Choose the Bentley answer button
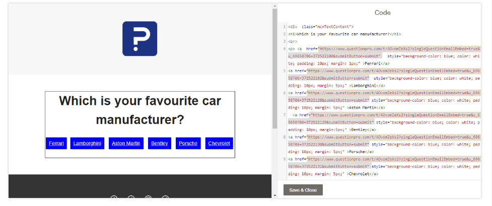This screenshot has width=492, height=206. click(160, 143)
